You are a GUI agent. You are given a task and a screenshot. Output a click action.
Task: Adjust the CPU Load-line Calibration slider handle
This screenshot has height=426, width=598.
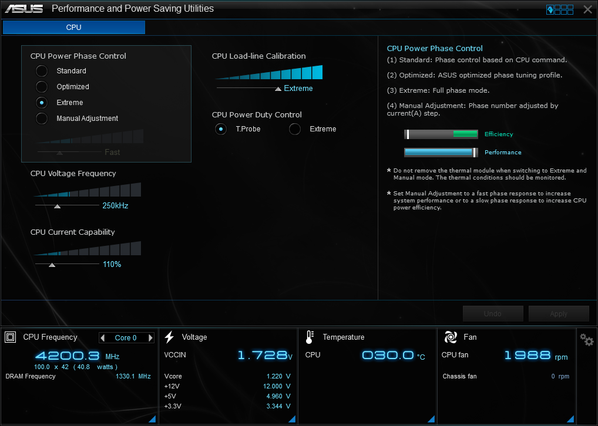(278, 89)
